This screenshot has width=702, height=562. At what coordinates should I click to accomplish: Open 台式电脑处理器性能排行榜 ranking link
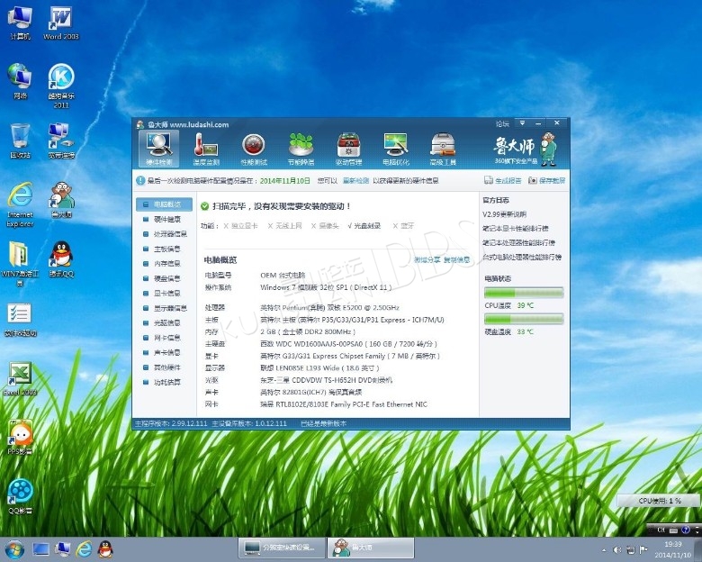click(522, 258)
